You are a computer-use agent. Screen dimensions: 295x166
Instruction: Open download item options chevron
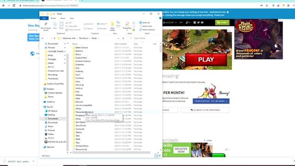(x=34, y=161)
